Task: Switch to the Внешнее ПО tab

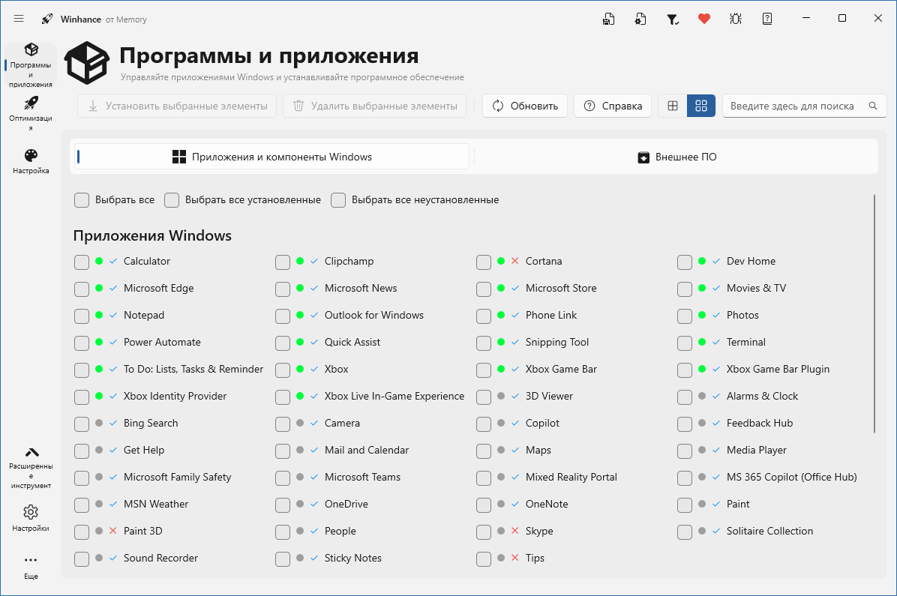Action: point(676,157)
